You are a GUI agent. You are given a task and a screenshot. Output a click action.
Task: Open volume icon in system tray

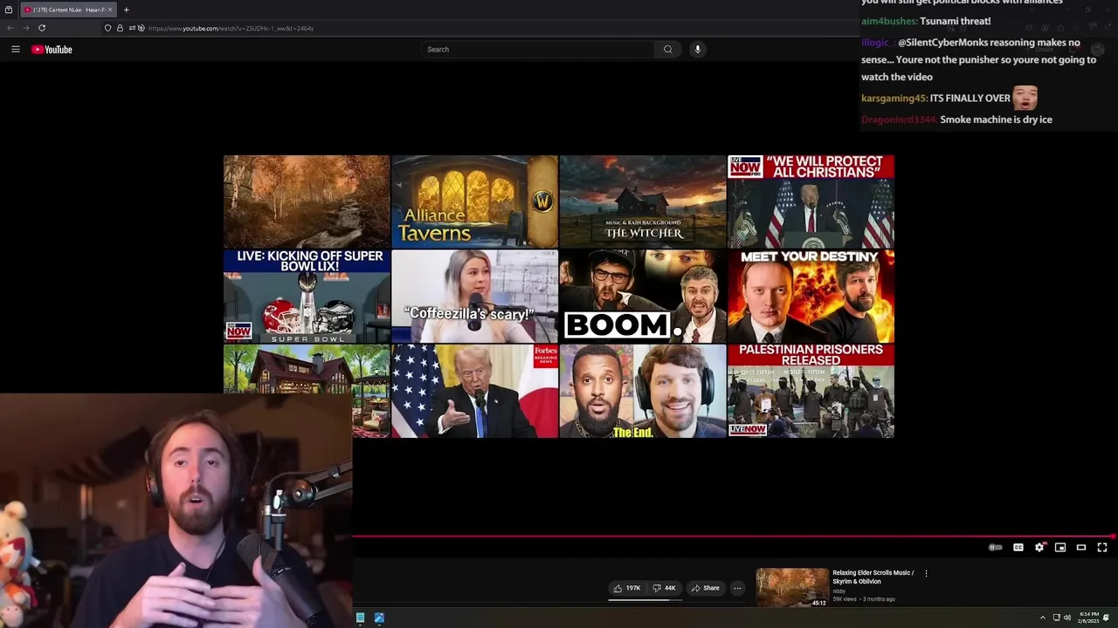pos(1067,618)
